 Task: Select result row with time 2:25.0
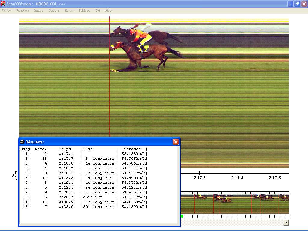(x=84, y=207)
